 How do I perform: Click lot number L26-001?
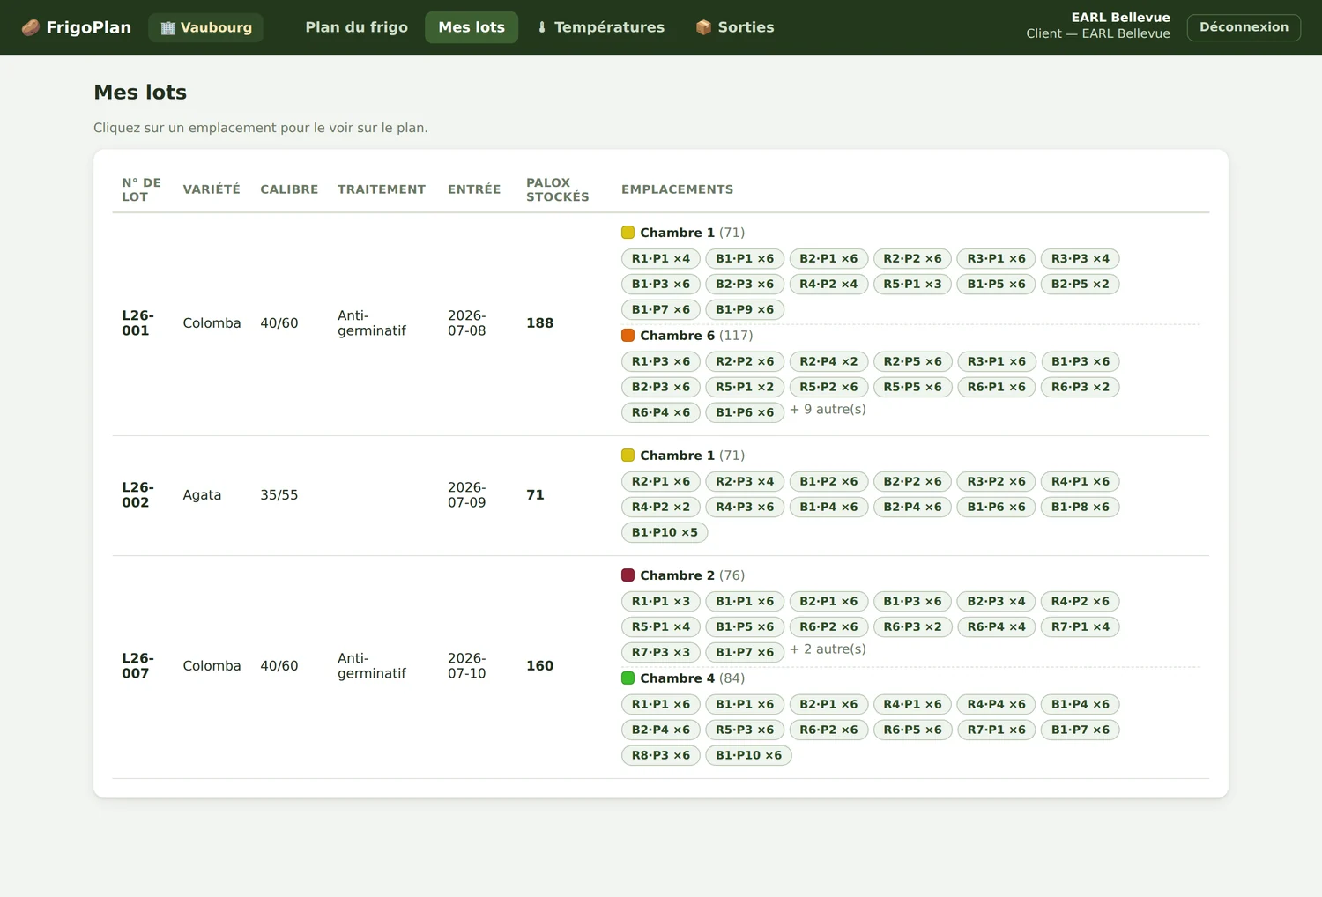tap(137, 323)
